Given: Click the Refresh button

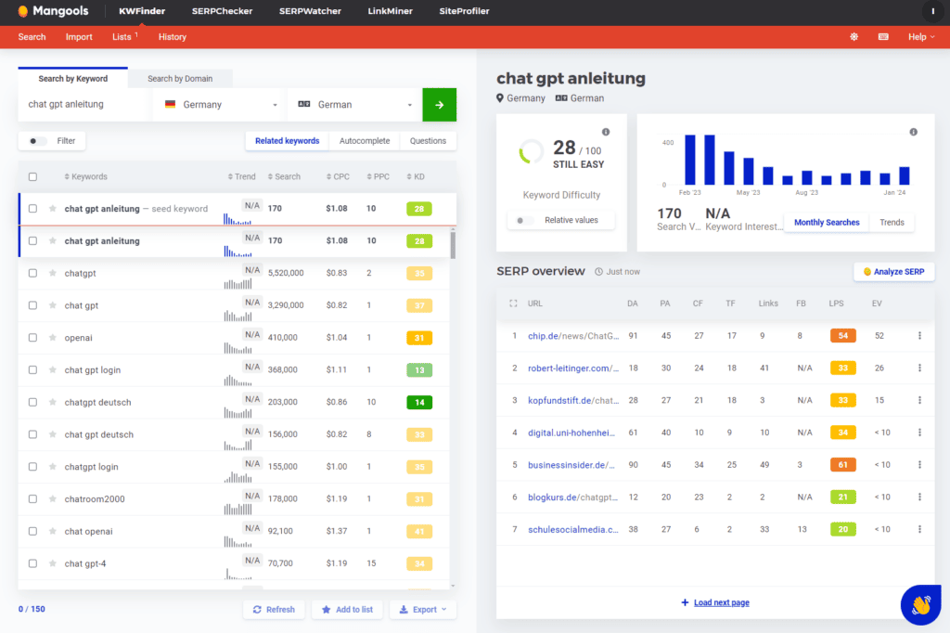Looking at the screenshot, I should pos(274,610).
